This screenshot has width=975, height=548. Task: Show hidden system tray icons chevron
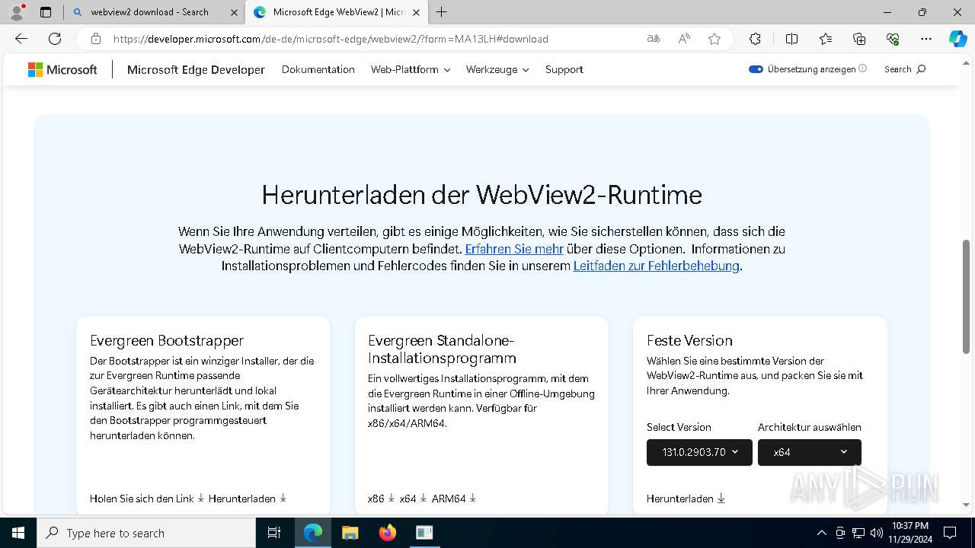(821, 533)
